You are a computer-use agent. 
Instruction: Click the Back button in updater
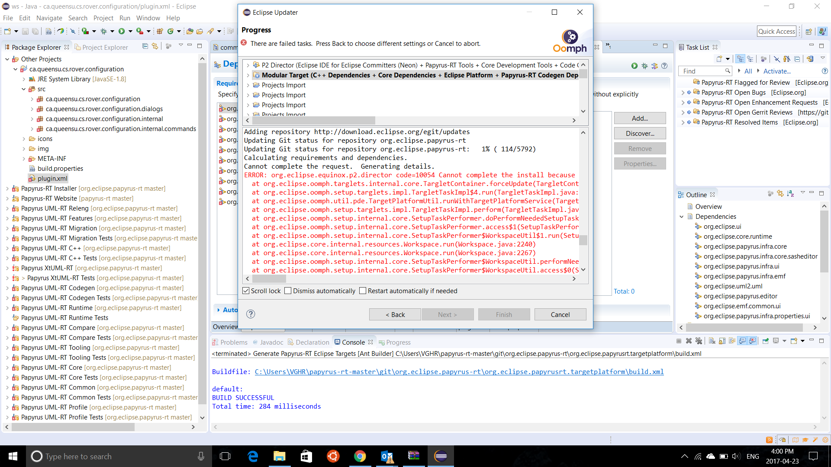pyautogui.click(x=395, y=315)
